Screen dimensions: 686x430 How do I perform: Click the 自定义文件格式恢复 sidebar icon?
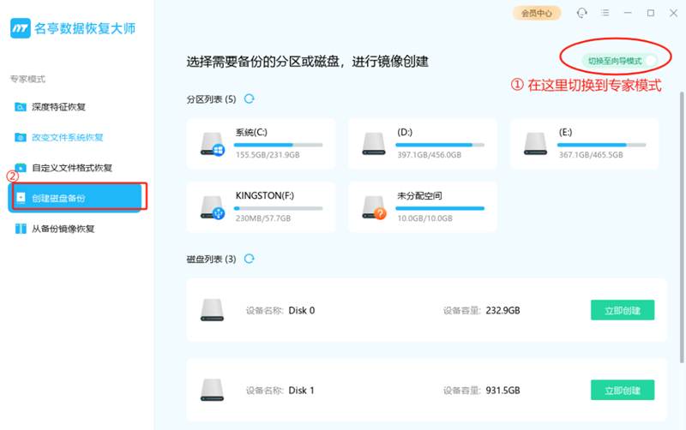pos(20,168)
